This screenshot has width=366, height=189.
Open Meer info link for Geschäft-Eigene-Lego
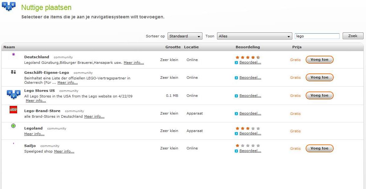(x=67, y=83)
